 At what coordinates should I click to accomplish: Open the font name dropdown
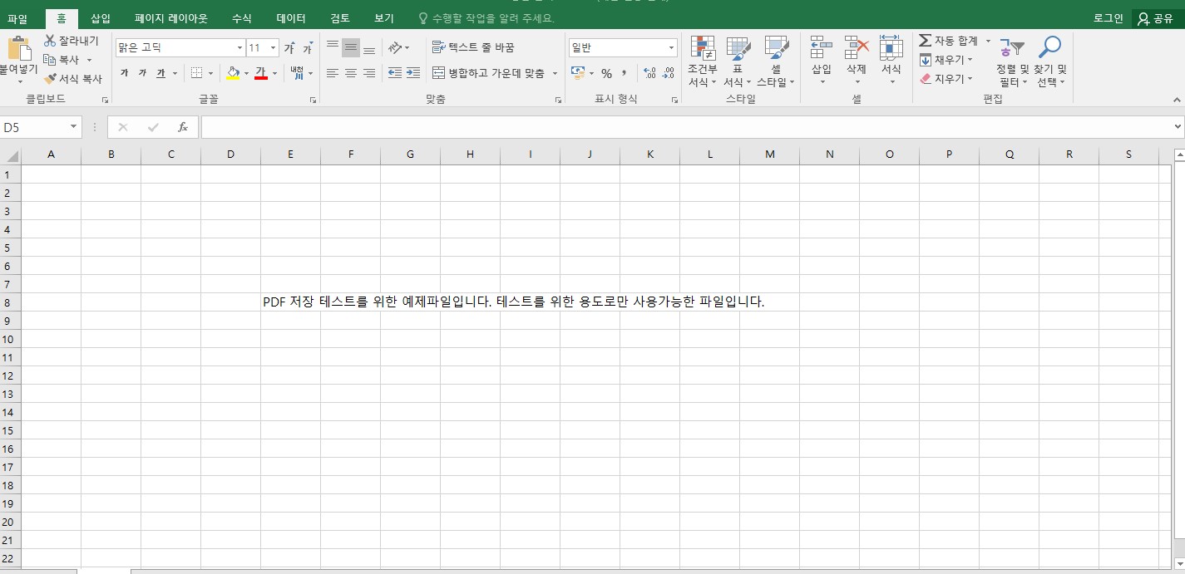pyautogui.click(x=239, y=47)
